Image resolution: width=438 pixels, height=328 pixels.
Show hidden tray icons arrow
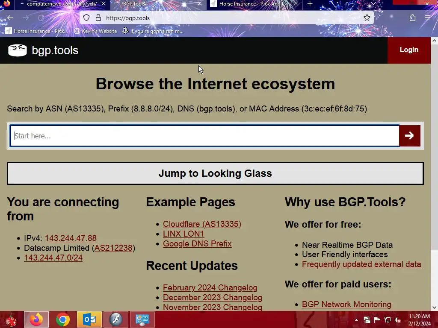click(x=356, y=320)
